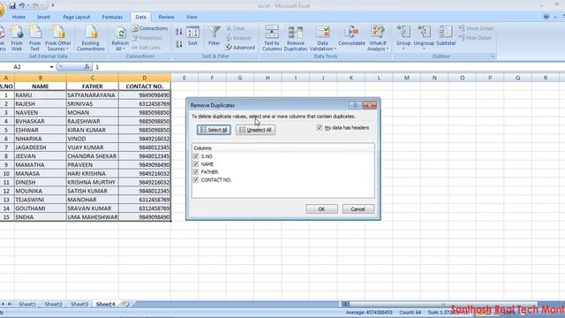Click the Refresh All icon
The image size is (565, 318).
point(120,38)
